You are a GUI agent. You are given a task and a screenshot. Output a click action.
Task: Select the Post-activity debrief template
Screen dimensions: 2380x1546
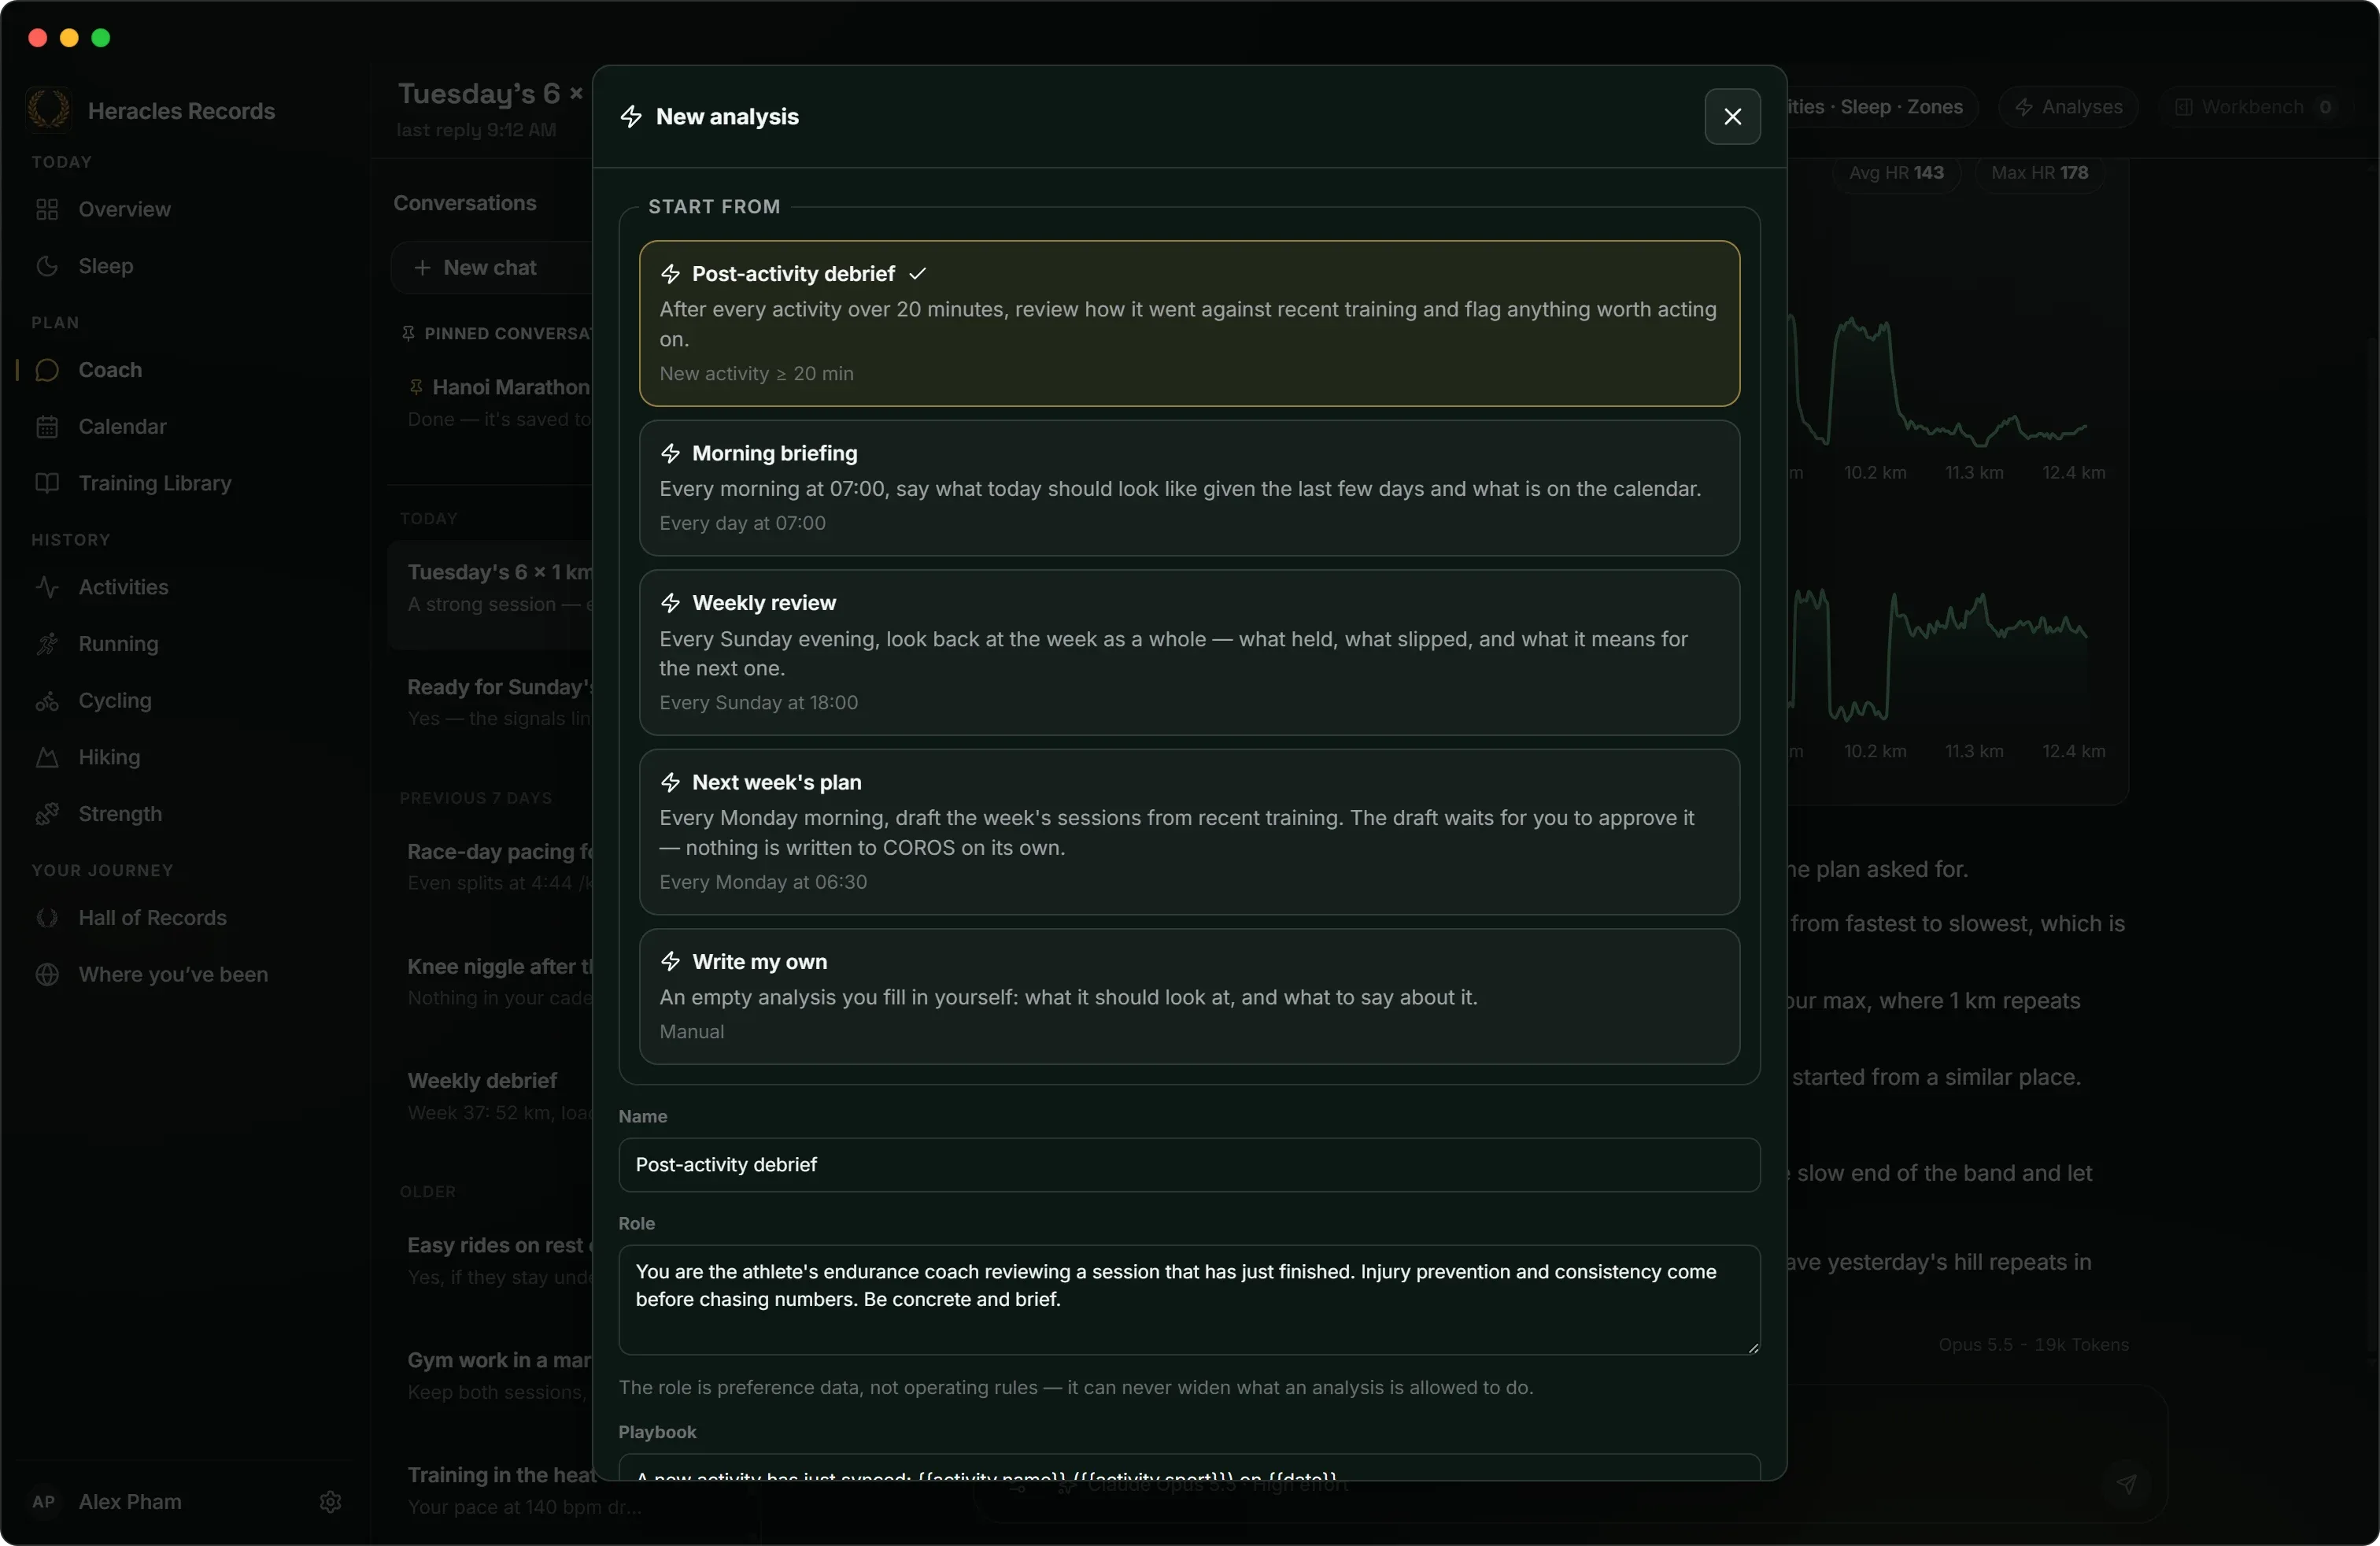[x=1189, y=323]
